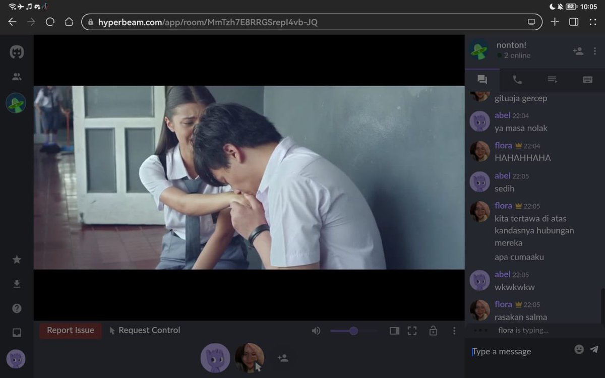Open the Discord icon in sidebar
This screenshot has height=378, width=605.
pos(17,52)
